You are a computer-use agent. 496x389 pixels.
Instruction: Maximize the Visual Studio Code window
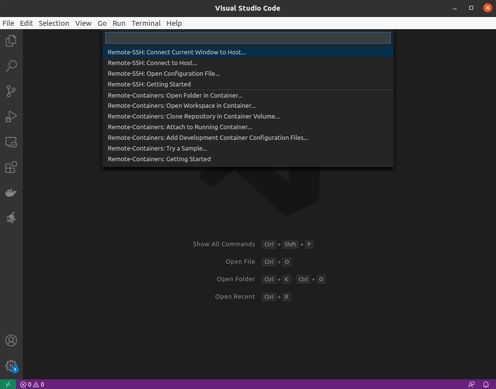tap(471, 8)
